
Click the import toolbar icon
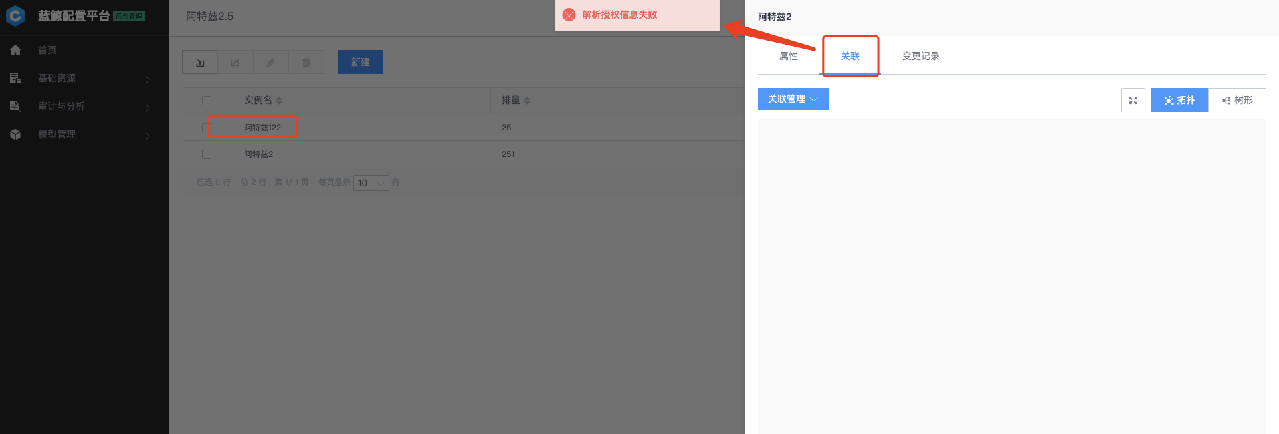pos(200,63)
